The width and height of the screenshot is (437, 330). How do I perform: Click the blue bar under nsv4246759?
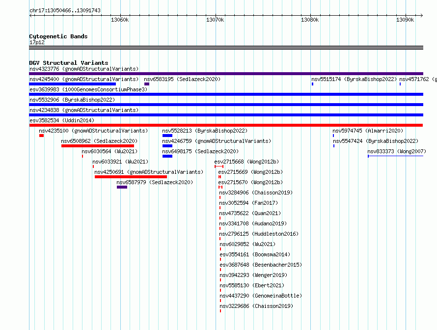(167, 146)
